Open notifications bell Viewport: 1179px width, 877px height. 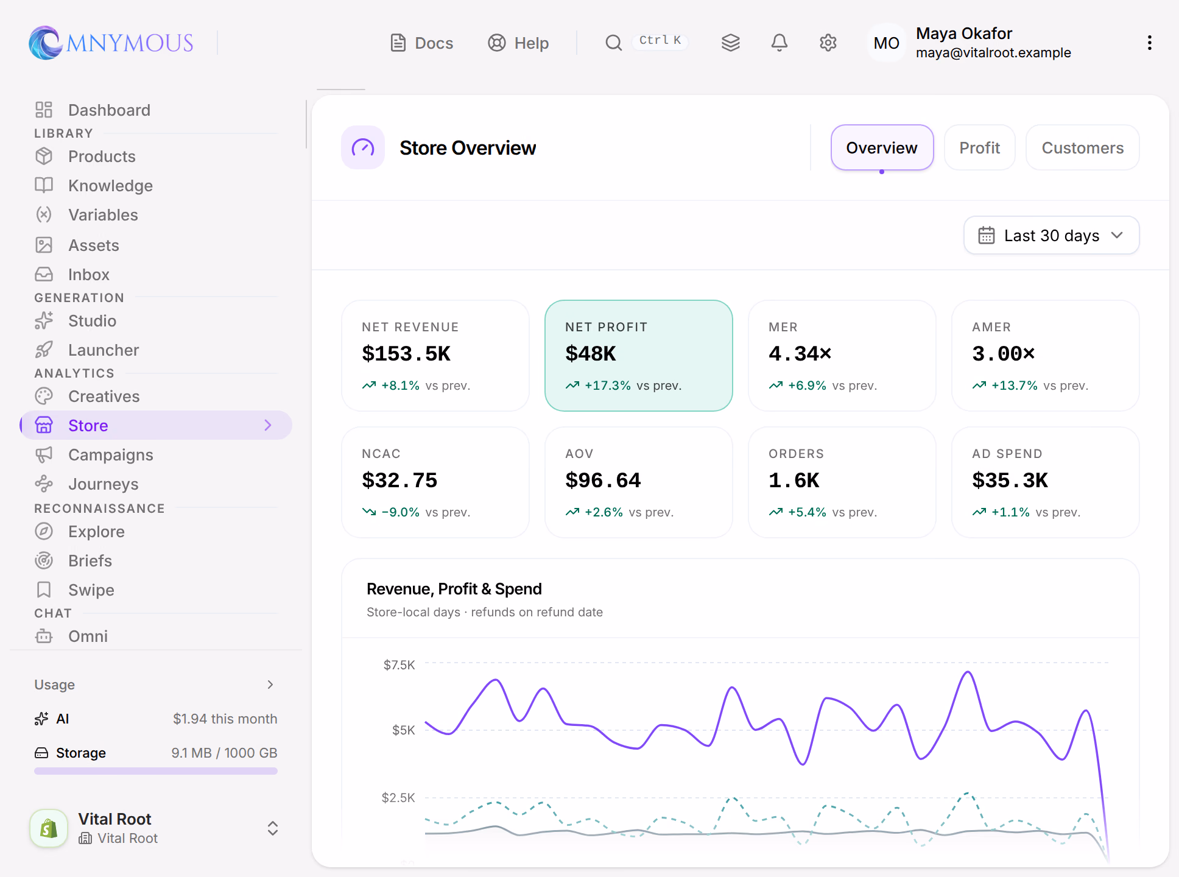pyautogui.click(x=780, y=43)
